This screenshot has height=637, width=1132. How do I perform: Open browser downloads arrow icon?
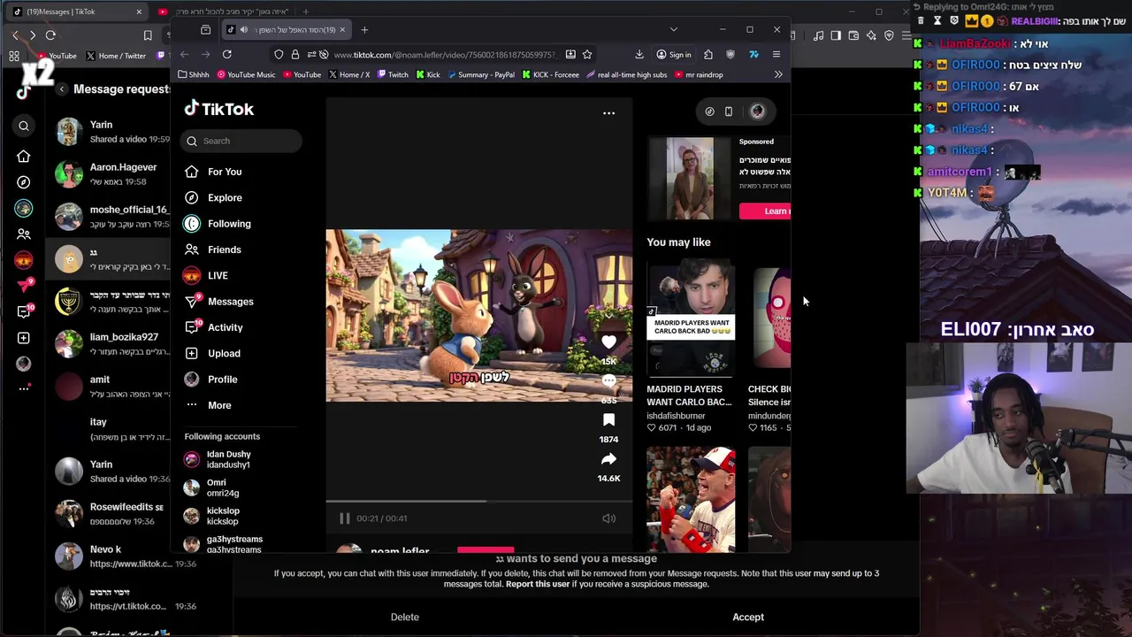coord(639,55)
